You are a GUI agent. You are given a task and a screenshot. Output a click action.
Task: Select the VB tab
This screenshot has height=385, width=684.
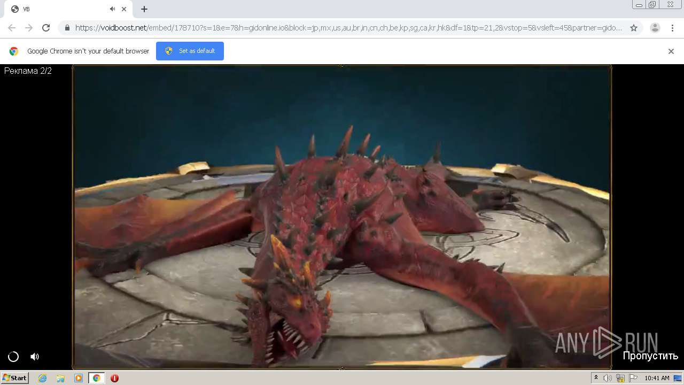(x=67, y=9)
